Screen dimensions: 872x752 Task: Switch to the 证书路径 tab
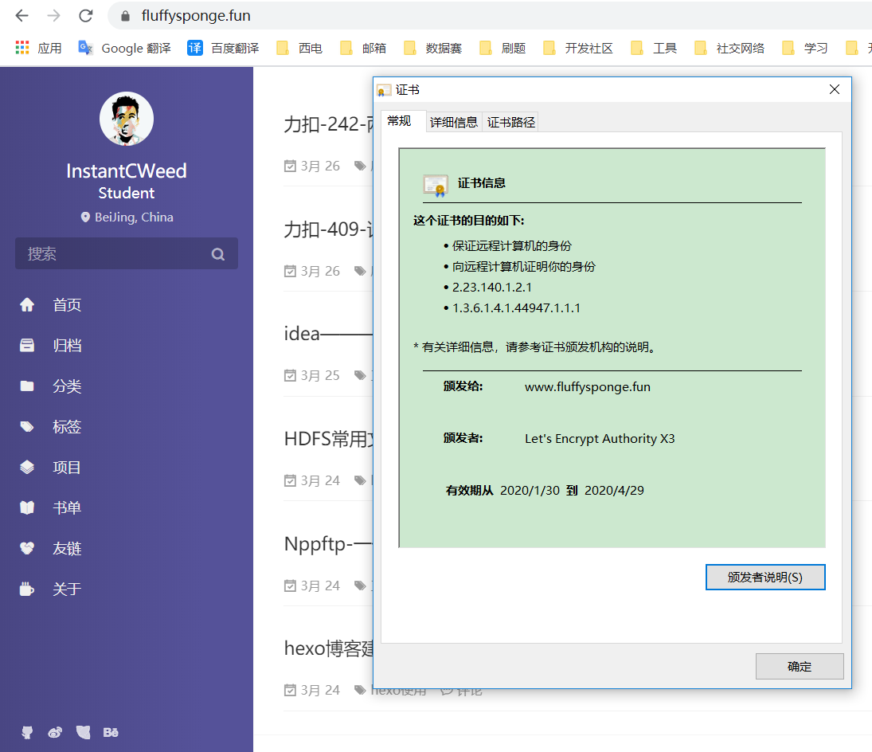(x=511, y=123)
